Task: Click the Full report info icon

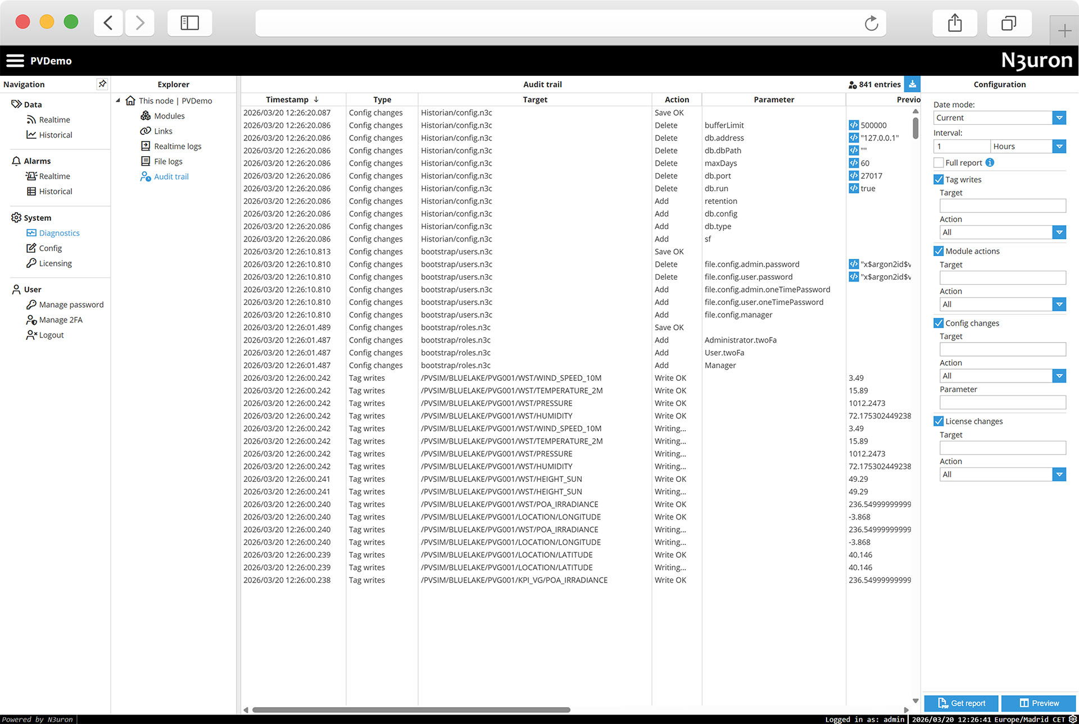Action: point(990,163)
